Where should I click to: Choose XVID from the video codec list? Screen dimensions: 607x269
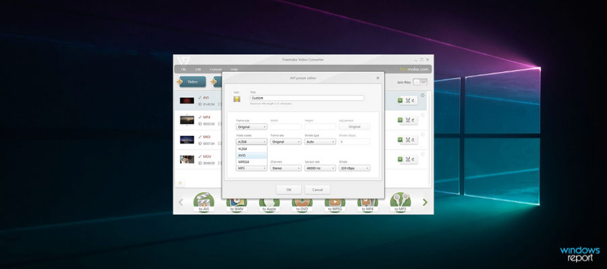pos(243,155)
